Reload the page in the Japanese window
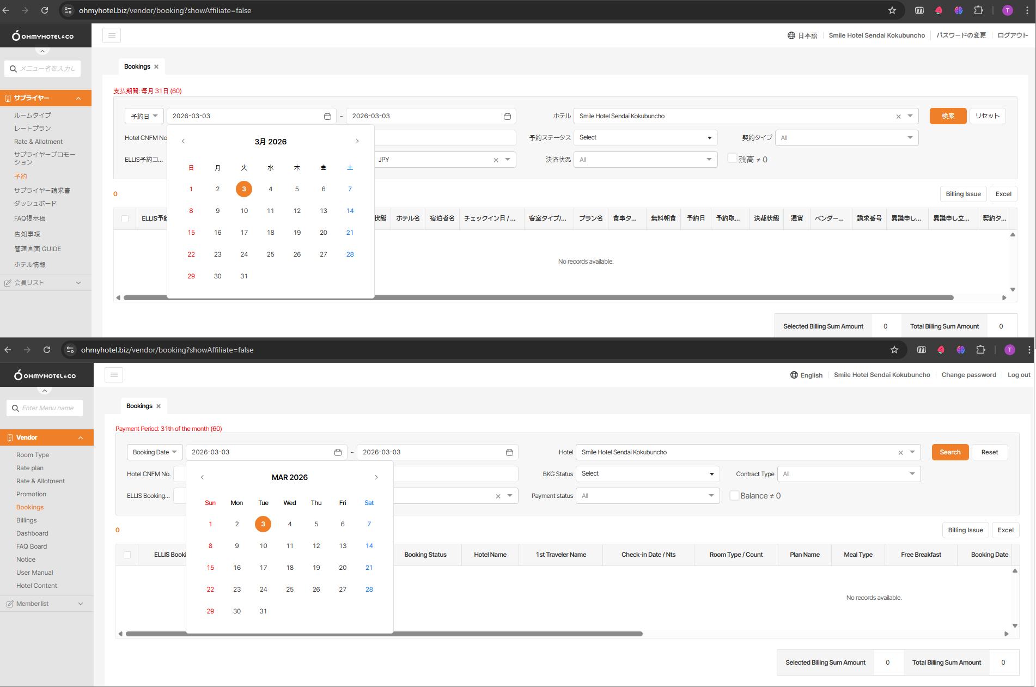1036x687 pixels. click(x=45, y=10)
